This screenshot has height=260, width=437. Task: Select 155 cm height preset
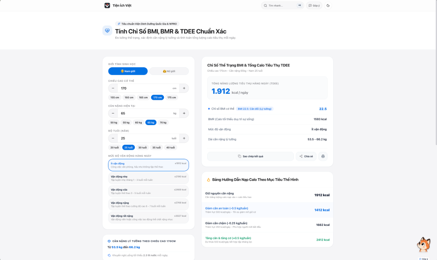115,97
